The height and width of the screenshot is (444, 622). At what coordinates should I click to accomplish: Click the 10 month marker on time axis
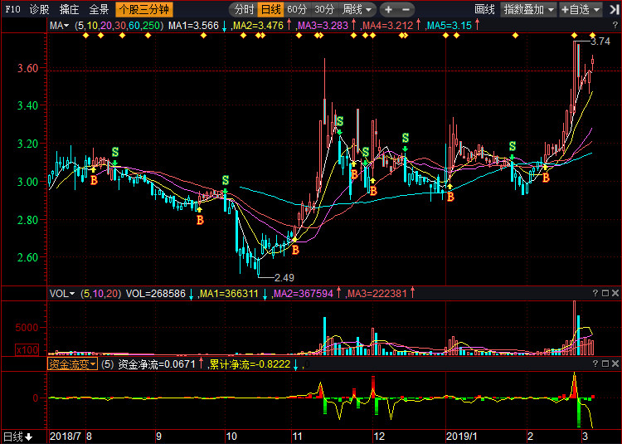pyautogui.click(x=231, y=437)
